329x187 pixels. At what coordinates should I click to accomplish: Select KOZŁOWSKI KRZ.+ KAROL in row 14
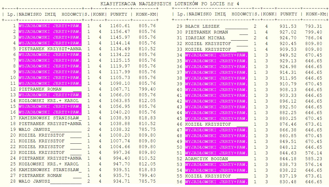(49, 101)
